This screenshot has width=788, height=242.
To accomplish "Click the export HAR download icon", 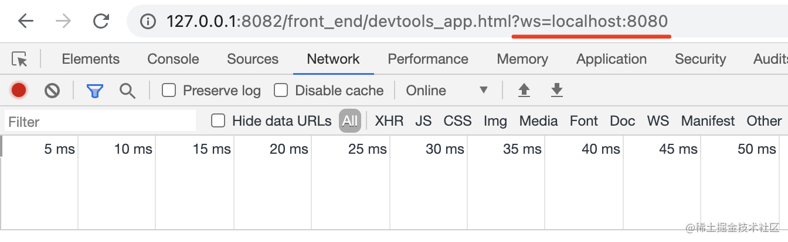I will pos(556,91).
